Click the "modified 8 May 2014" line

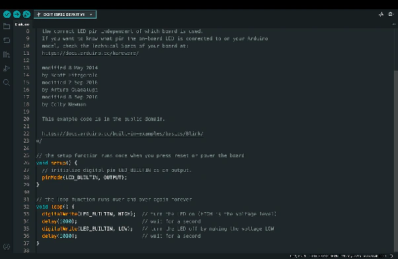(70, 68)
